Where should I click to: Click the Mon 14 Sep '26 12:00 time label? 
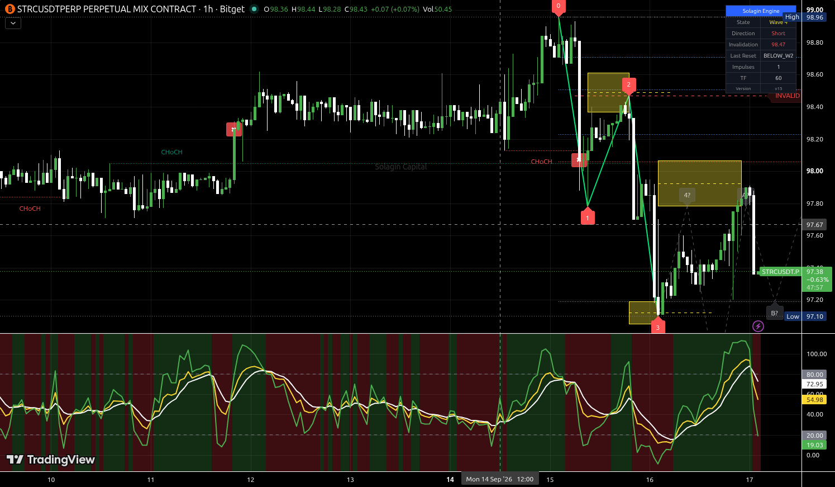(x=500, y=479)
